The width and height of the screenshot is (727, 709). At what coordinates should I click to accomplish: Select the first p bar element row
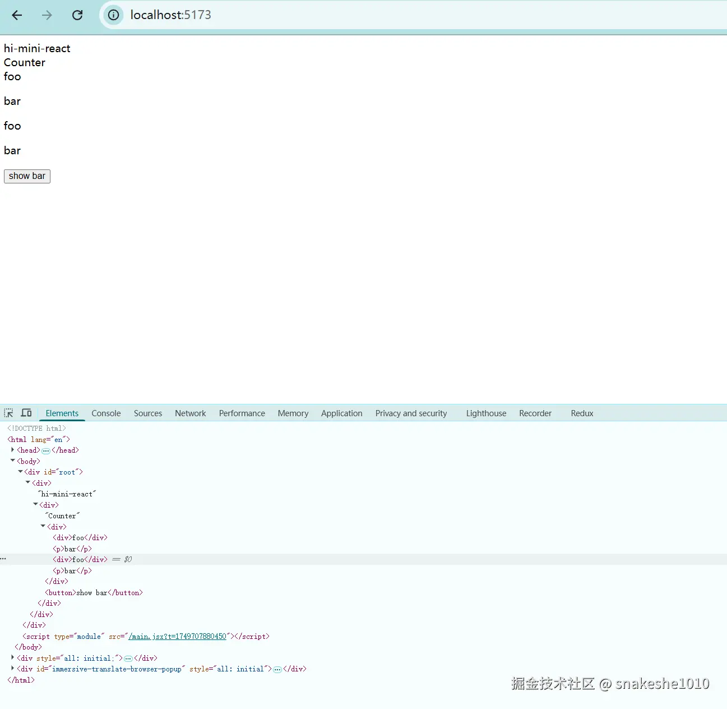72,549
